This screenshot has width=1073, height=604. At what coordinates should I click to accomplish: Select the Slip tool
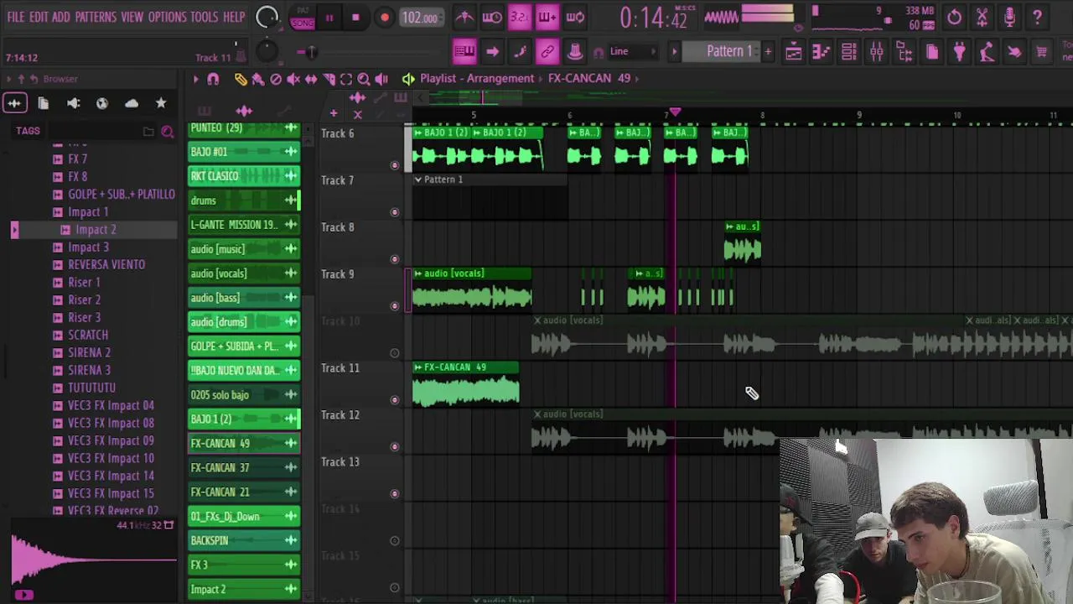pyautogui.click(x=311, y=79)
